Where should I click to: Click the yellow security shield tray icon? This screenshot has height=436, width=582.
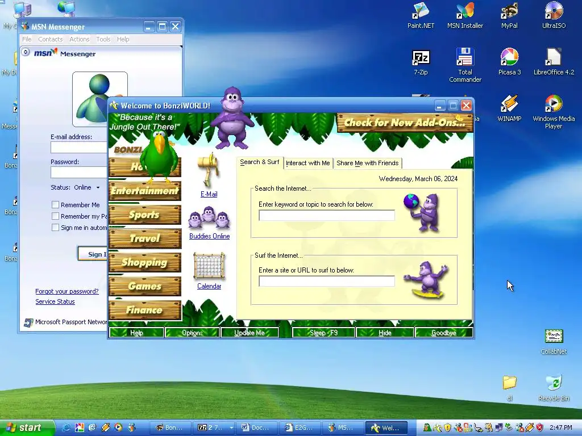tap(448, 427)
